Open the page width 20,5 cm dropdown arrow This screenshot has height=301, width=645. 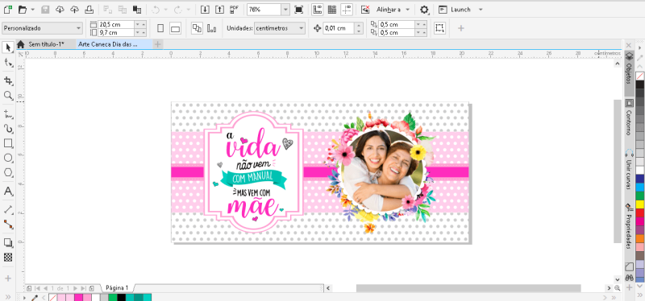[137, 25]
